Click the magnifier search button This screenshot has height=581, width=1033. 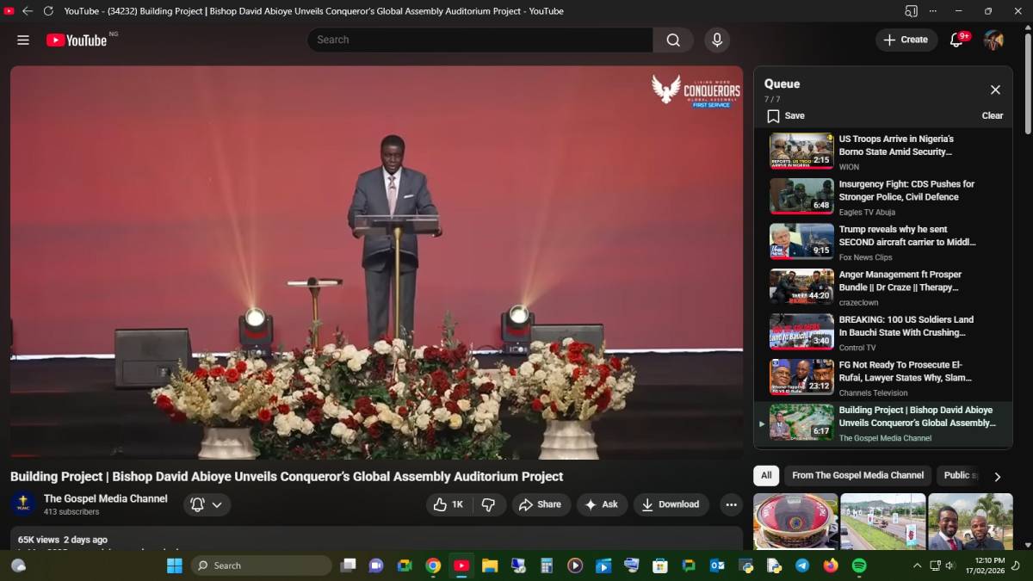click(673, 40)
